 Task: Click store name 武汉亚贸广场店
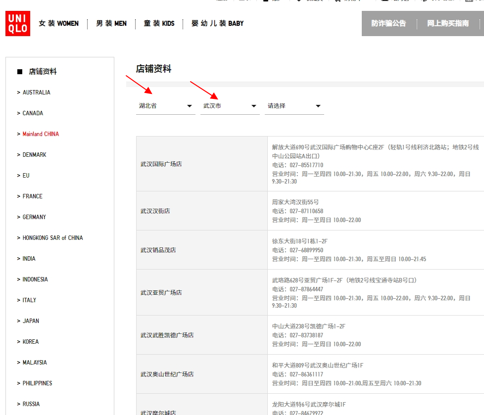(161, 292)
